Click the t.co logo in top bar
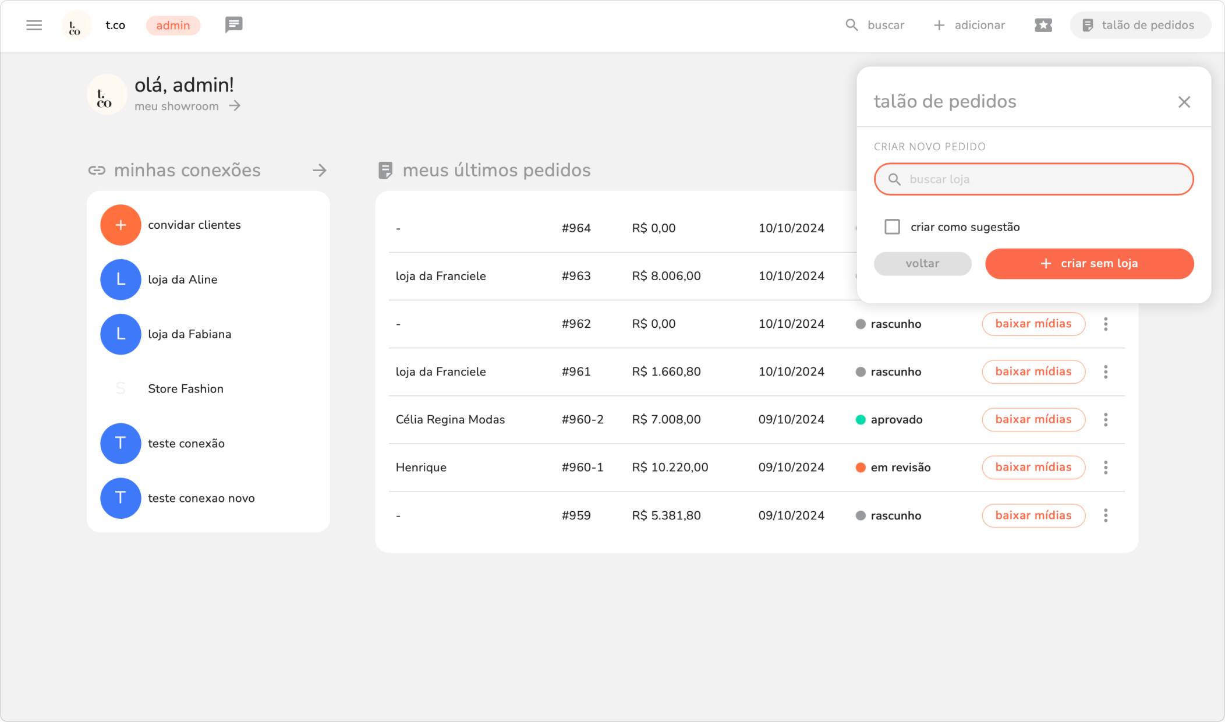 point(76,26)
